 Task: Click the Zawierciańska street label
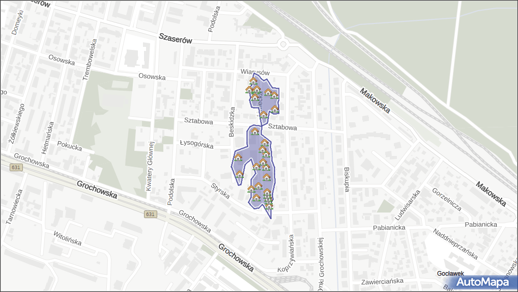[x=382, y=281]
